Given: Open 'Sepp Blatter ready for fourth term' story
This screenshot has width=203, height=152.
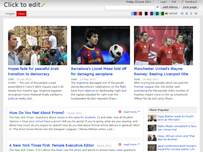Looking at the screenshot, I should coord(175,118).
